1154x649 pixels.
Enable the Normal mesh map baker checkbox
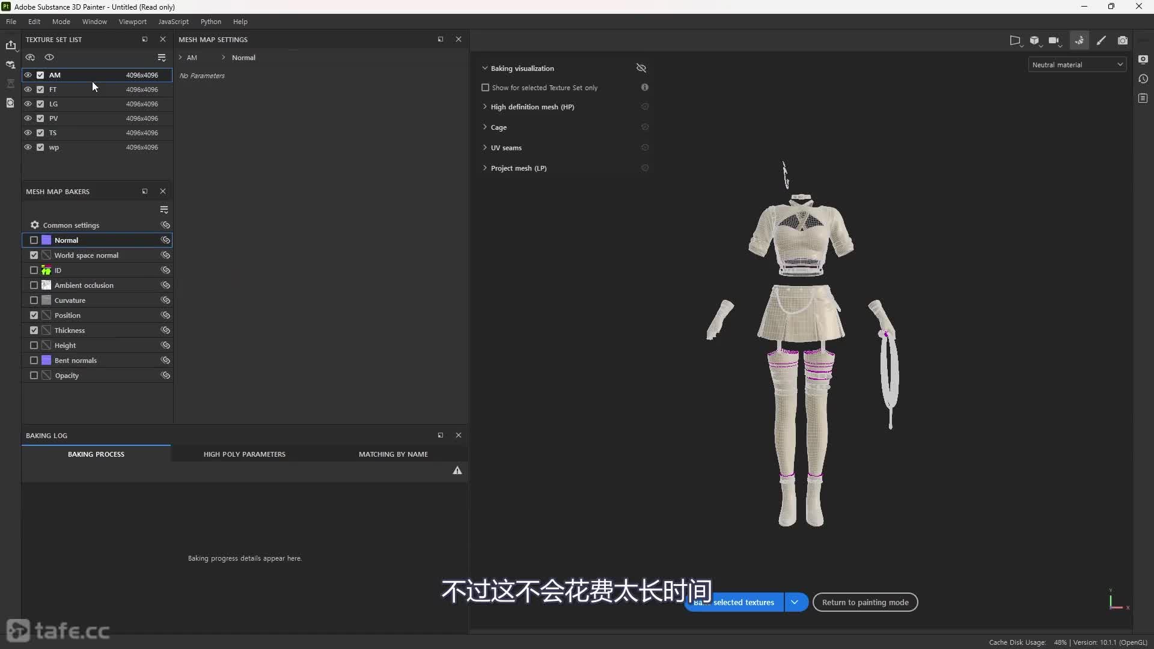(x=34, y=240)
